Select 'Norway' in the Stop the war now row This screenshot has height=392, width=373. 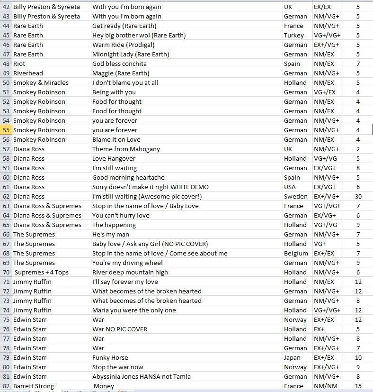coord(298,367)
